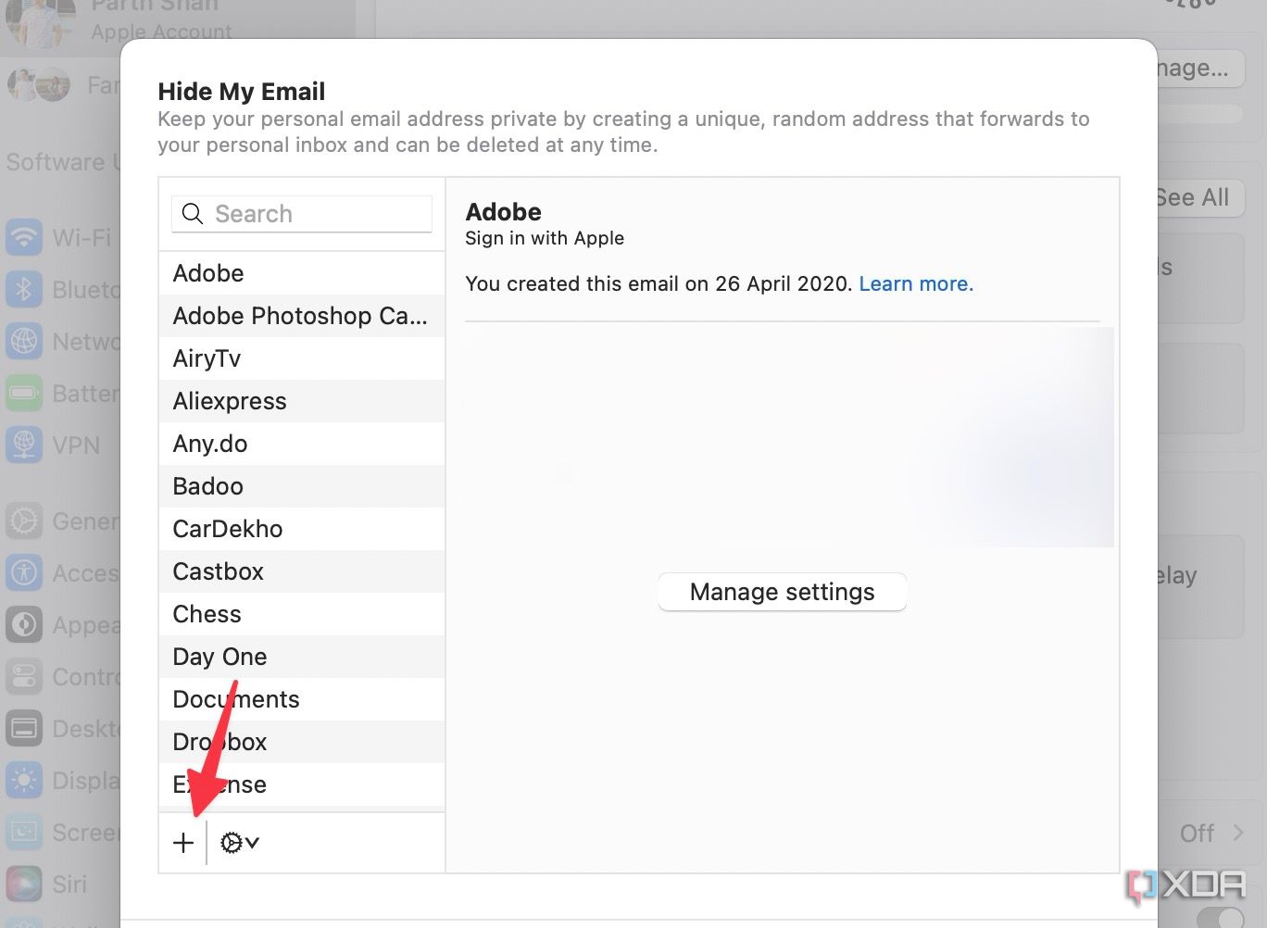Select the Day One entry

tap(302, 657)
